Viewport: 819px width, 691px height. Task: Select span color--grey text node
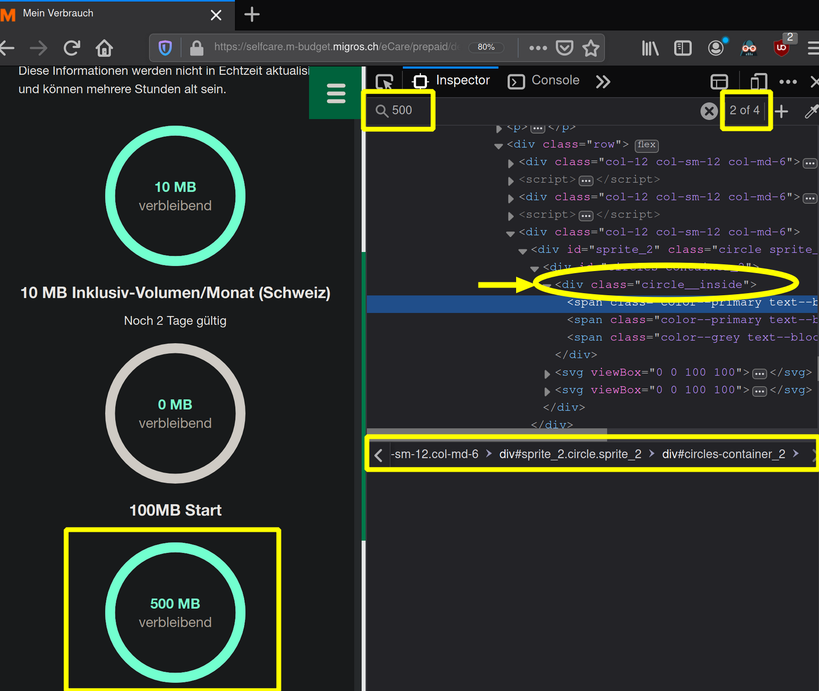(692, 338)
